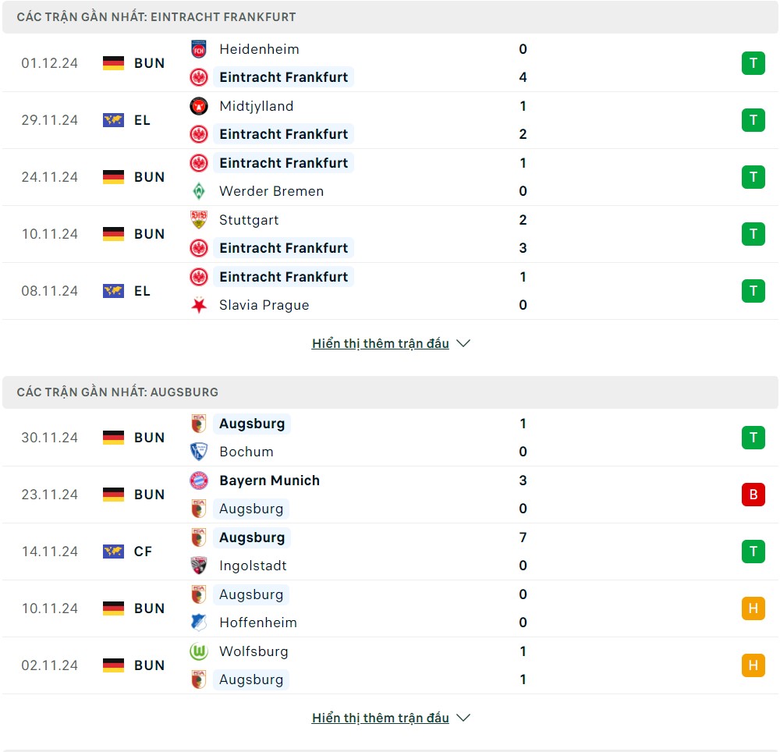Viewport: 780px width, 752px height.
Task: Click the Bochum club logo
Action: coord(199,452)
